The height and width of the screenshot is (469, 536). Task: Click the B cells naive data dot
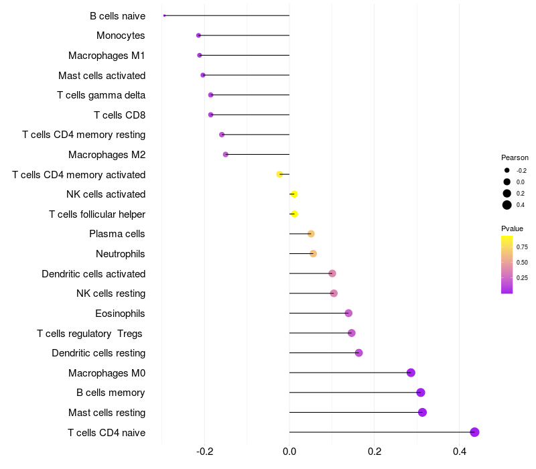[164, 15]
